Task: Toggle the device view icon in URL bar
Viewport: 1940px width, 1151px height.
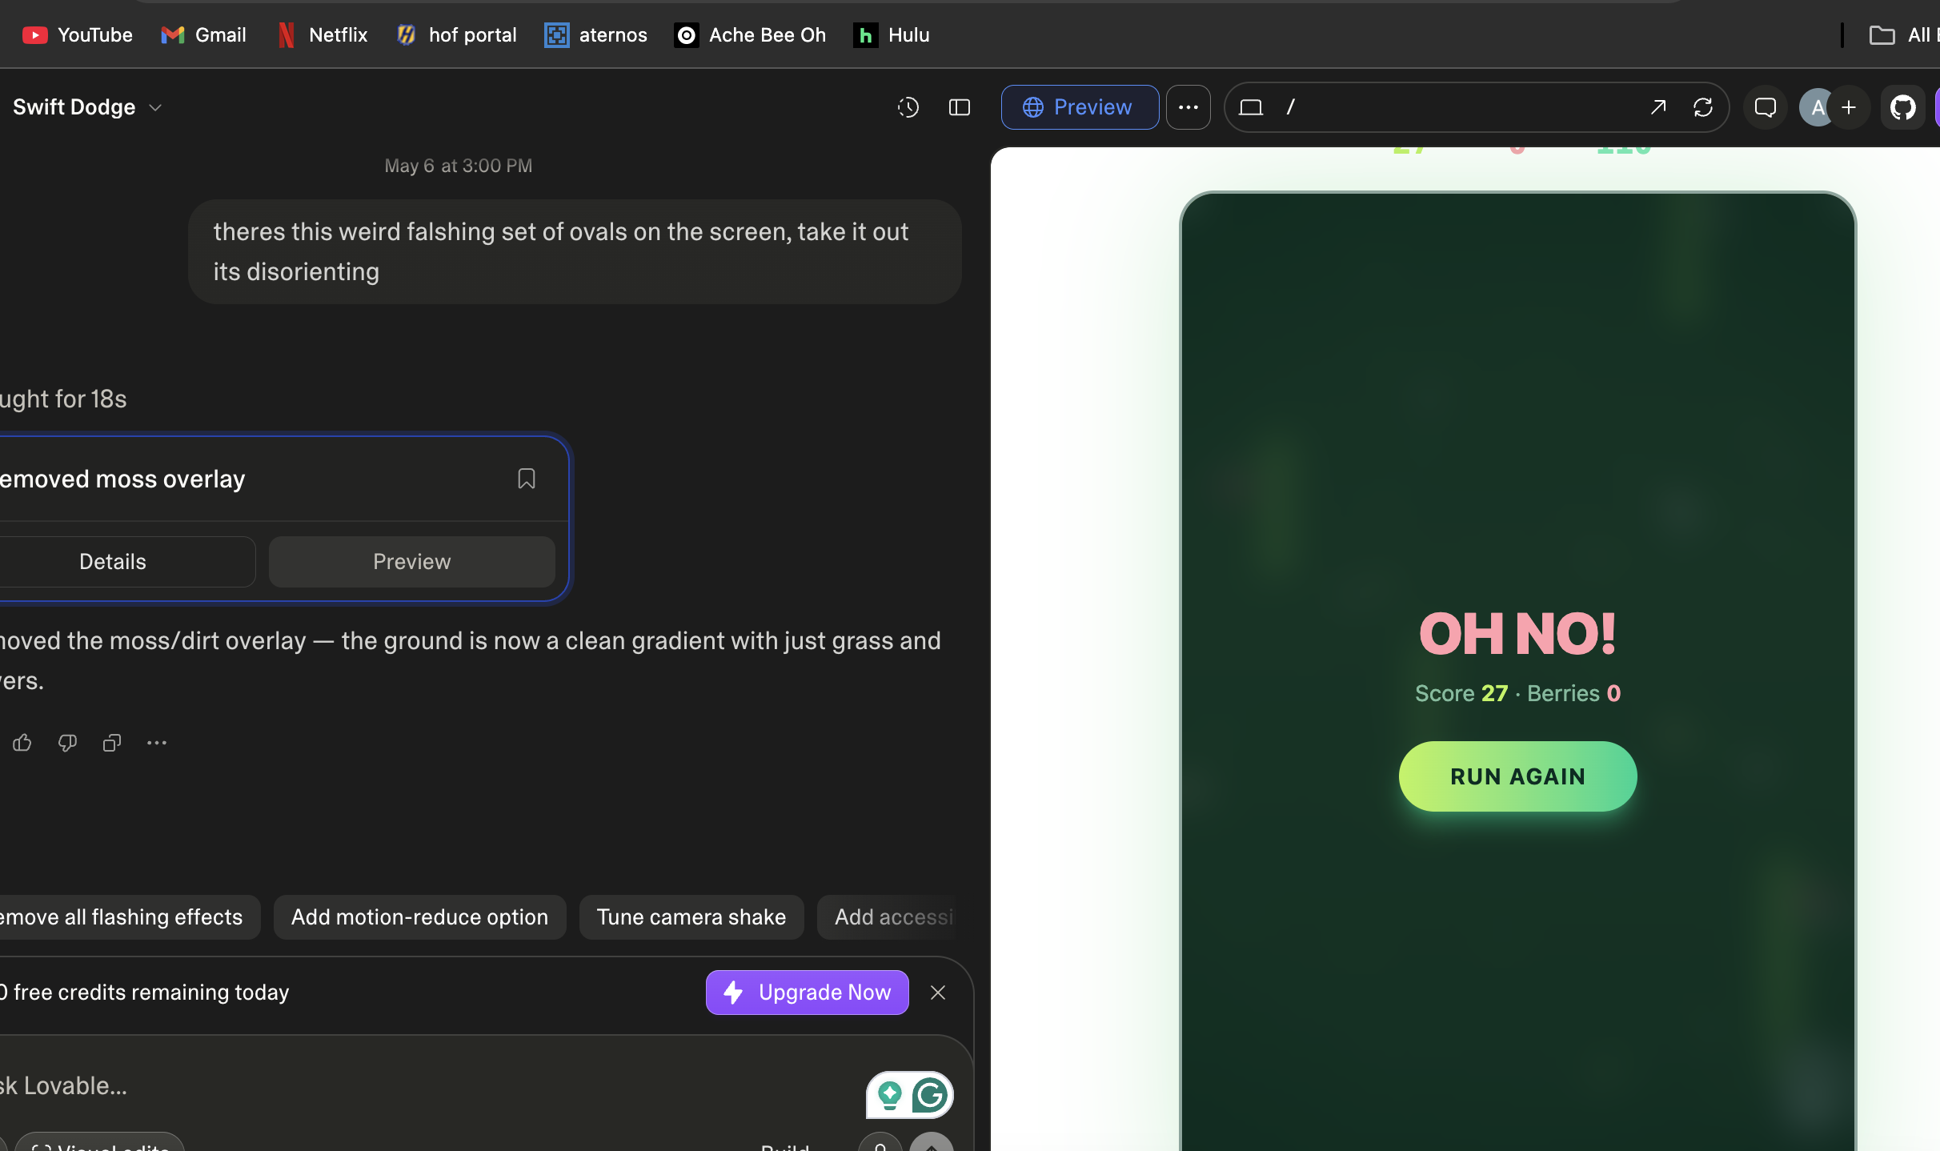Action: 1250,107
